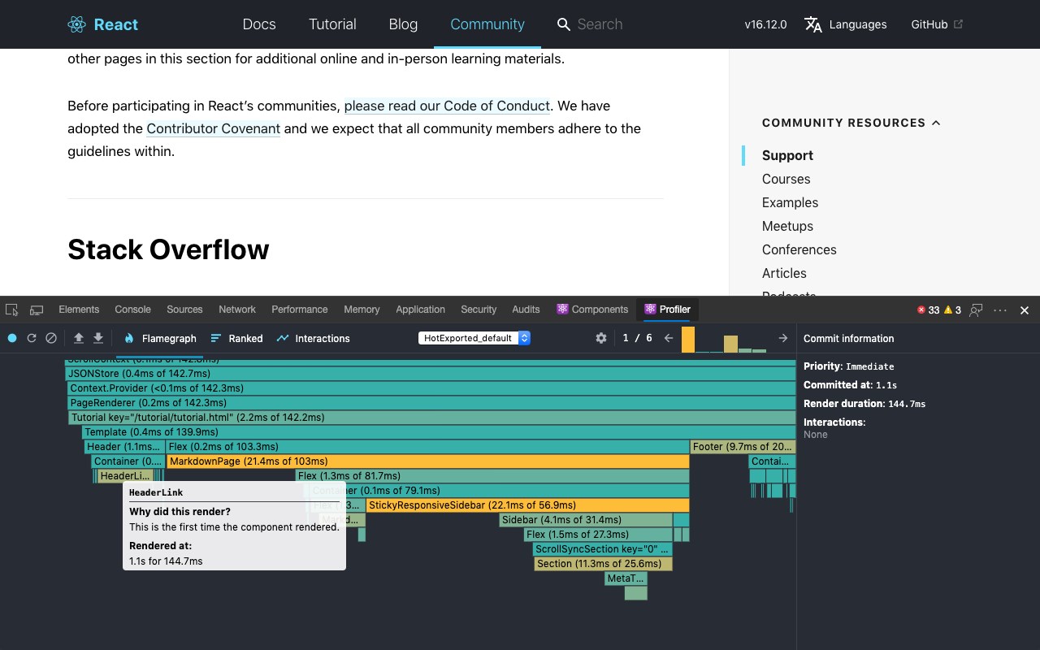
Task: Go to previous commit arrow
Action: tap(669, 338)
